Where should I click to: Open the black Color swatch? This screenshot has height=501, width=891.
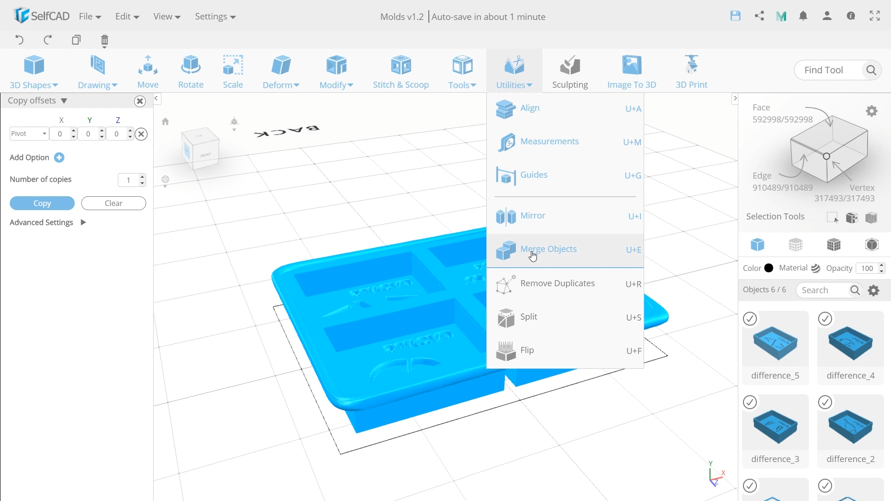coord(769,268)
